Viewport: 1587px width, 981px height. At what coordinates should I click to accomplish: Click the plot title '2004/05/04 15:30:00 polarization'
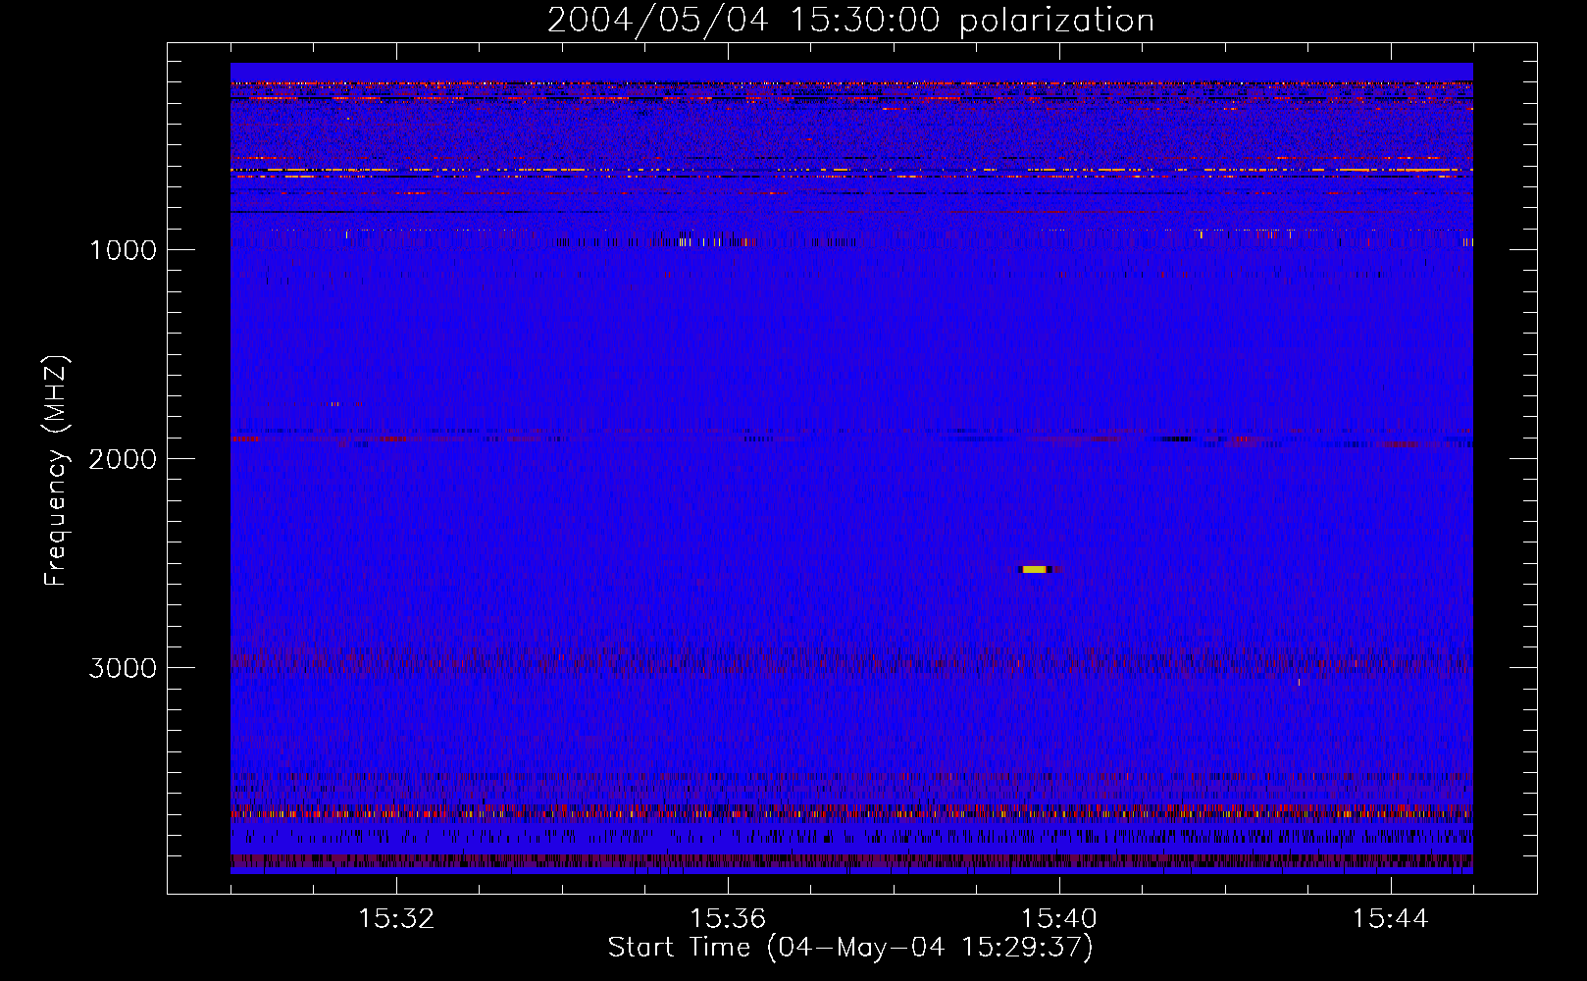click(850, 20)
